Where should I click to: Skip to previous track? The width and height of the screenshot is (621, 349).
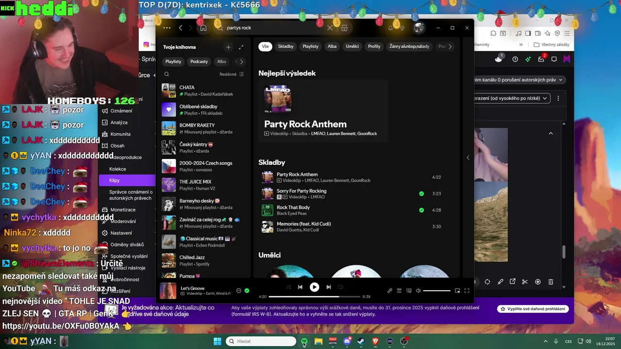coord(300,287)
